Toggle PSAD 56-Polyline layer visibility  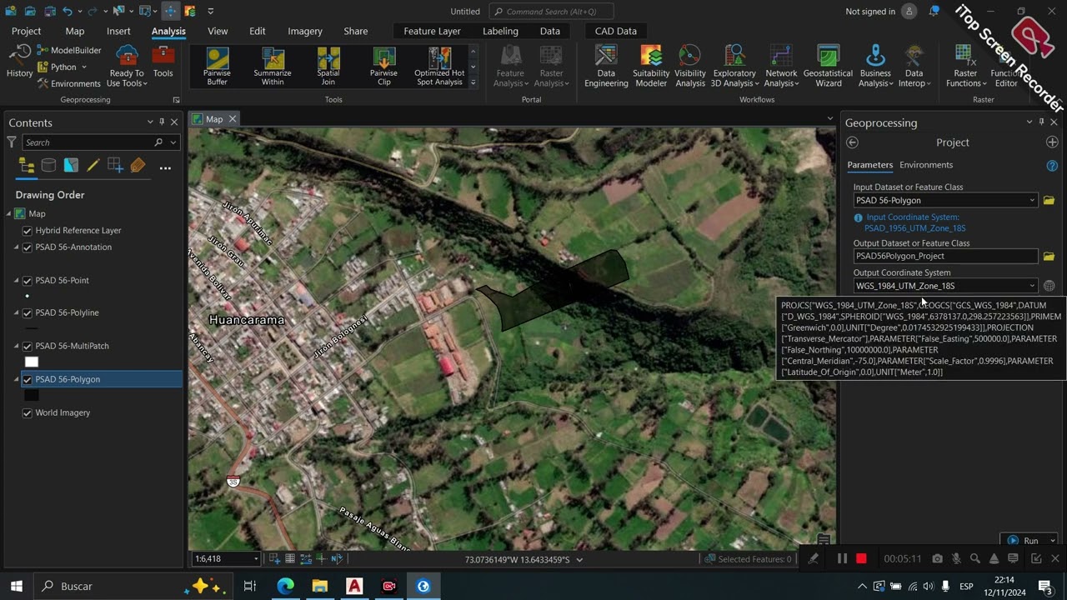[x=28, y=313]
